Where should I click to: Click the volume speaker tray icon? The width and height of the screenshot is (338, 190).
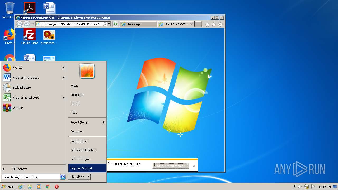point(300,187)
